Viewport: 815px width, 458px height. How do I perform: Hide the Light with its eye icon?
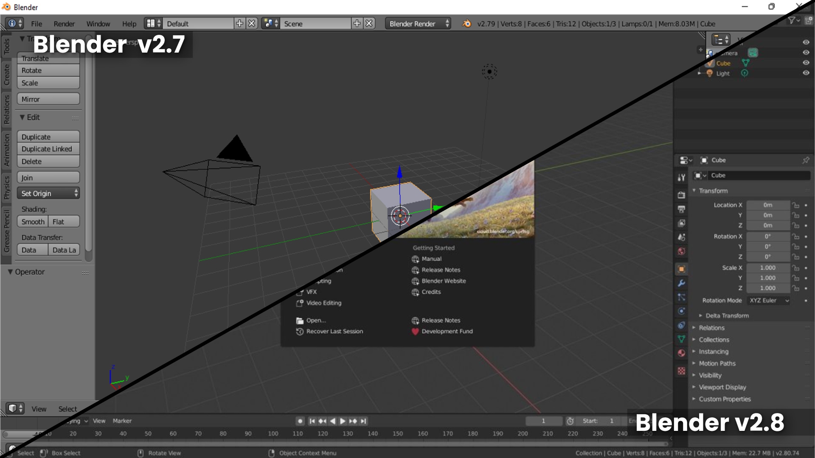(x=806, y=73)
